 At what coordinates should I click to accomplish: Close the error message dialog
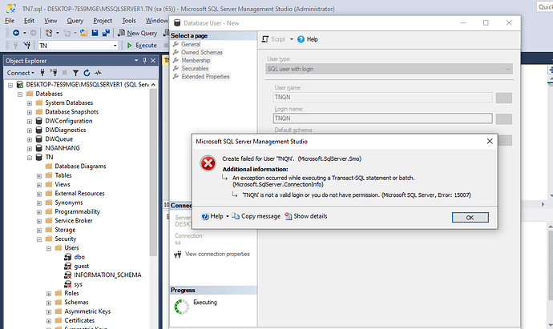point(490,141)
